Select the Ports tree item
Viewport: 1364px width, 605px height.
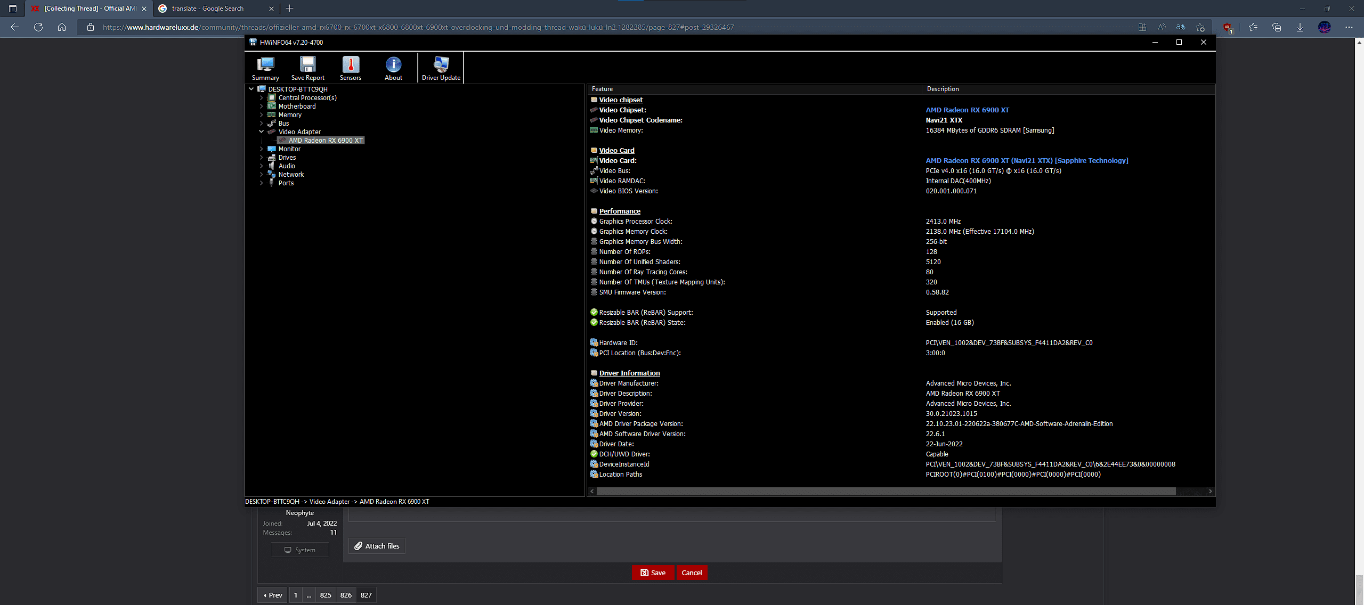pyautogui.click(x=286, y=183)
